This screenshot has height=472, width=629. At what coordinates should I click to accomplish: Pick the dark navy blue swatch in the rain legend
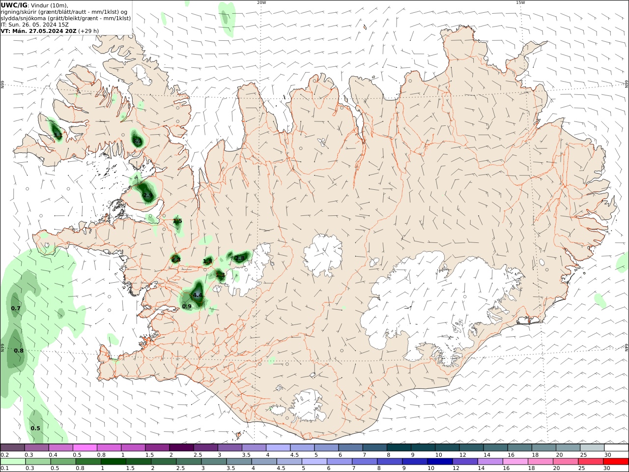439,461
